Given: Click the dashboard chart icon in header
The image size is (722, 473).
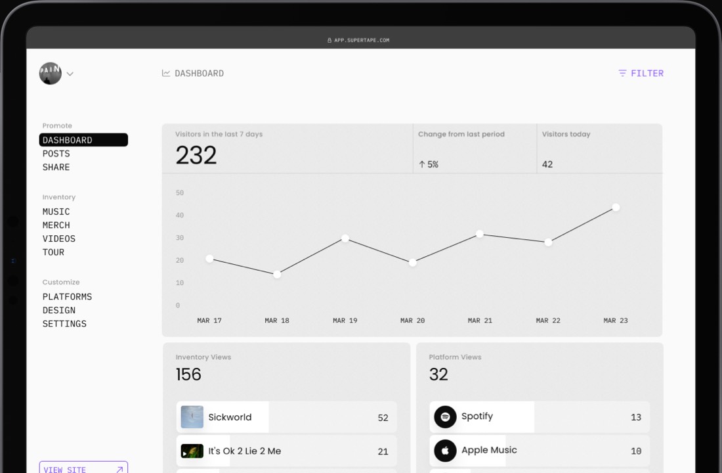Looking at the screenshot, I should (166, 74).
